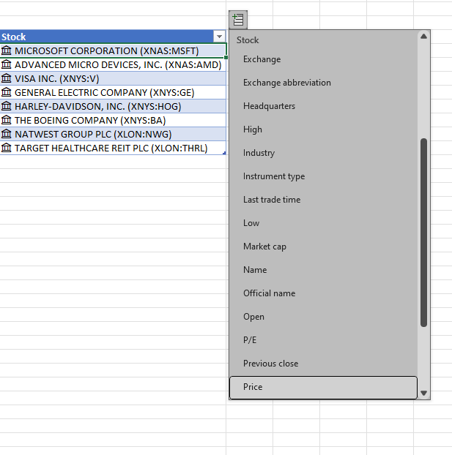
Task: Choose Previous close field
Action: pos(323,364)
